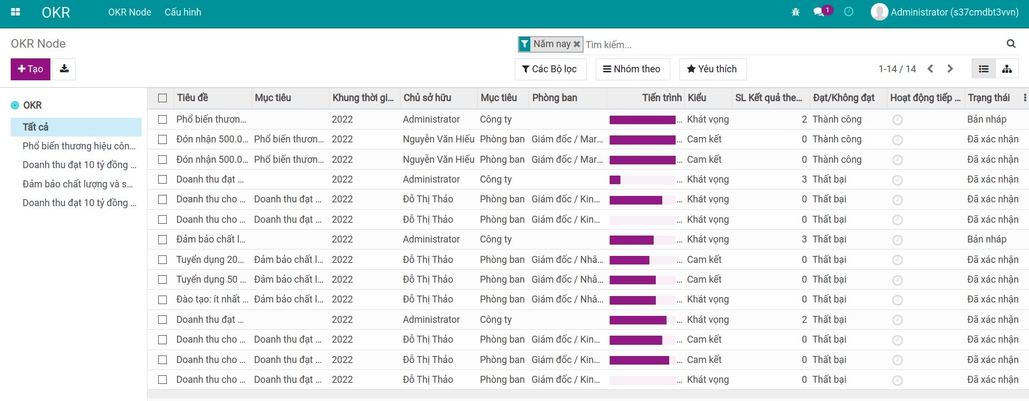The width and height of the screenshot is (1029, 401).
Task: Expand the 'Các Bộ lọc' dropdown
Action: (x=550, y=69)
